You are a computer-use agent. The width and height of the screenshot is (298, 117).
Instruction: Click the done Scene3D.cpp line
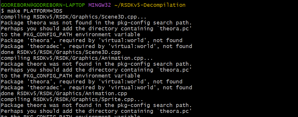coord(61,52)
